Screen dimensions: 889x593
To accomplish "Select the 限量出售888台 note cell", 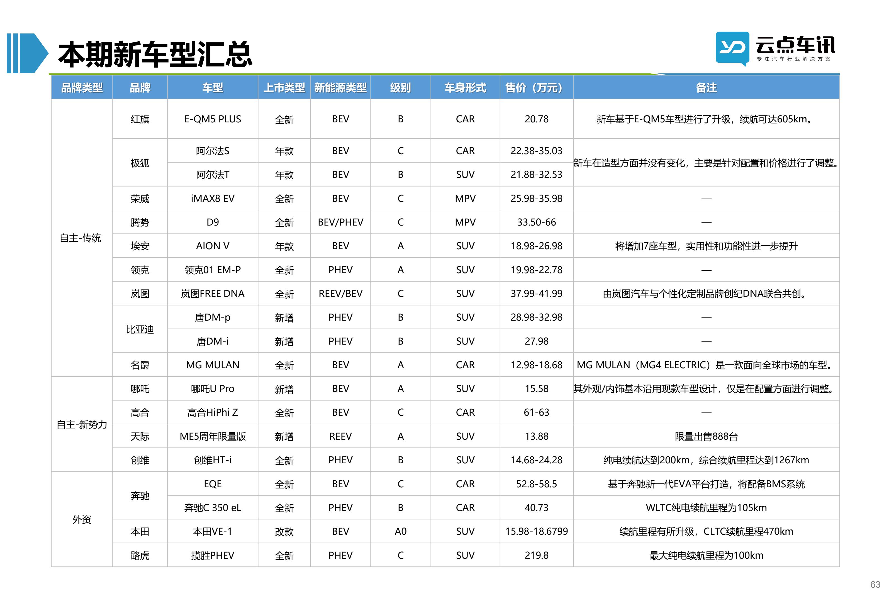I will click(706, 436).
